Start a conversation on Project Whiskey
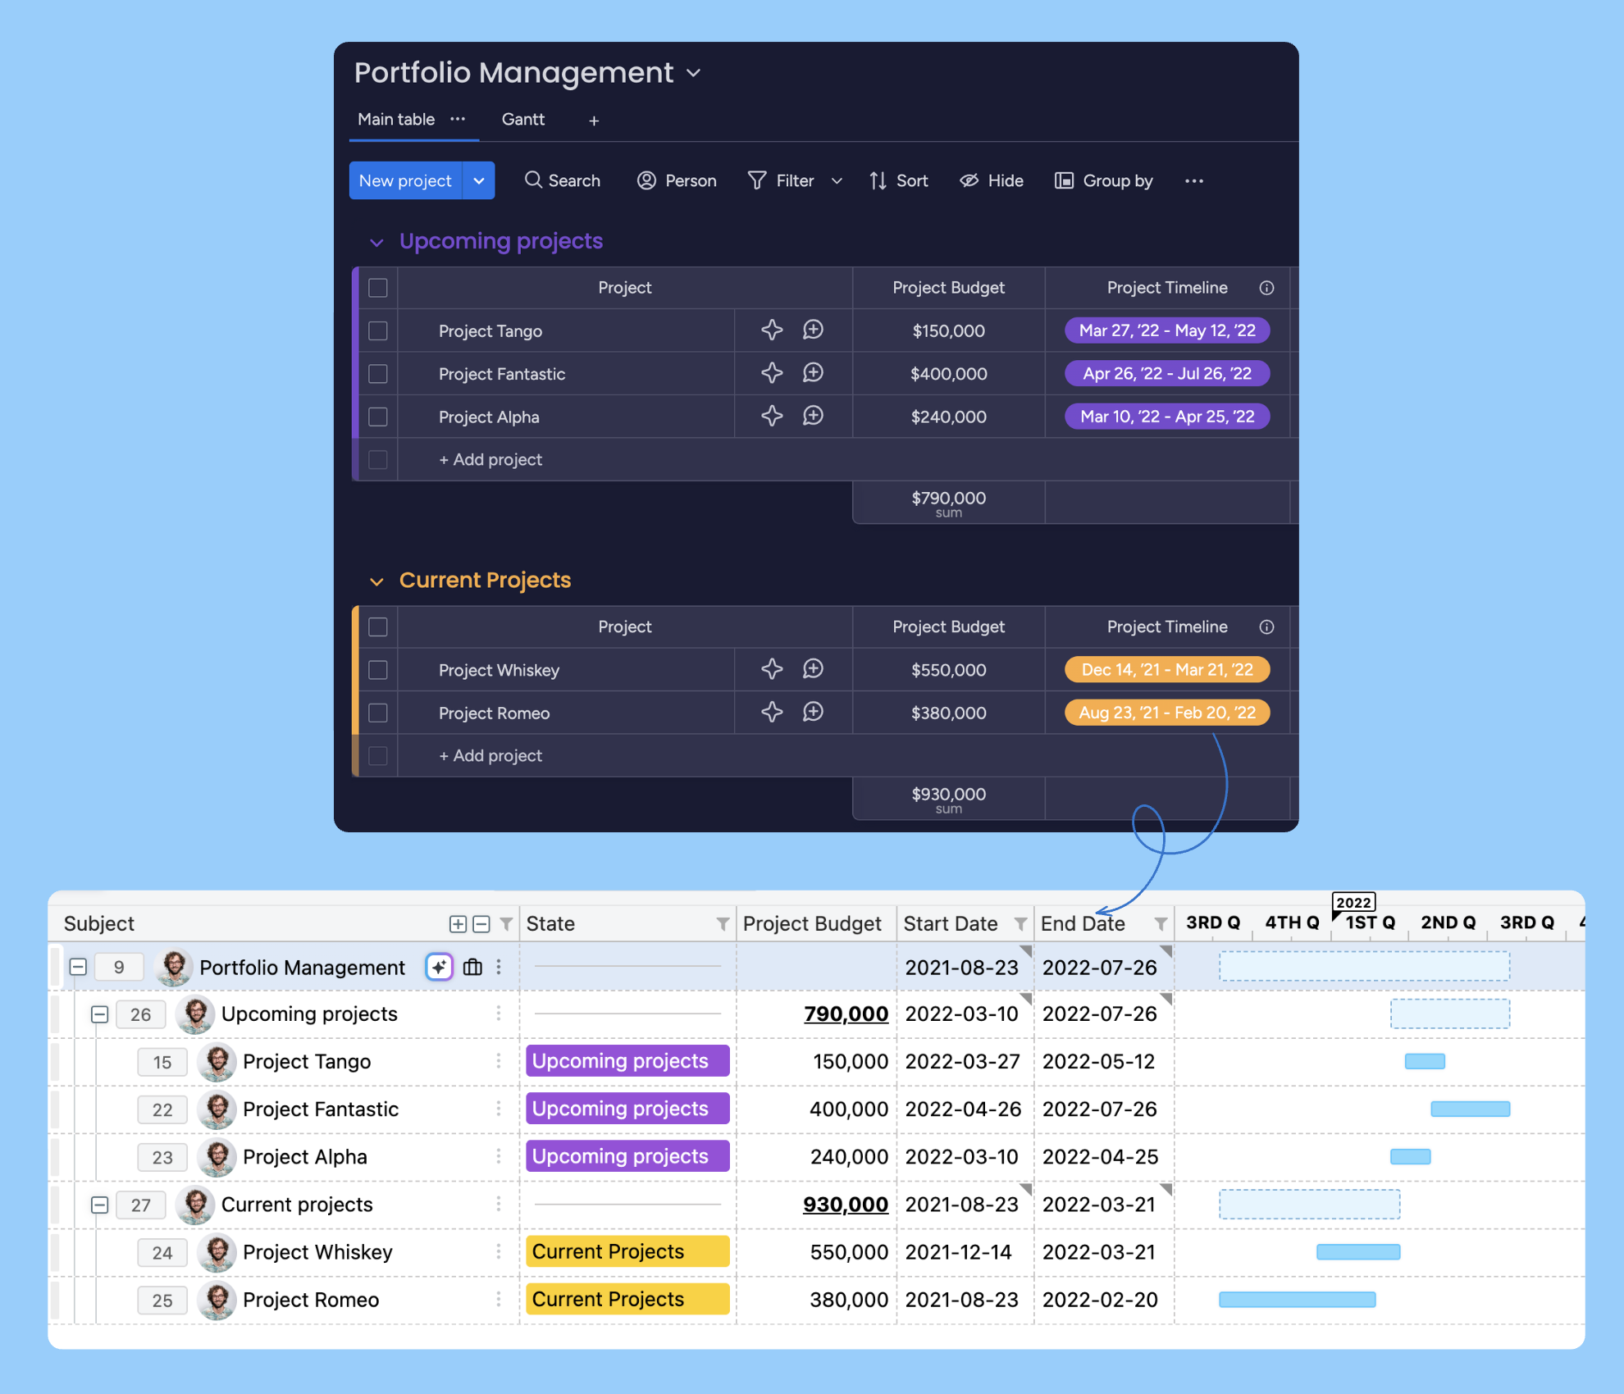The width and height of the screenshot is (1624, 1394). (813, 668)
